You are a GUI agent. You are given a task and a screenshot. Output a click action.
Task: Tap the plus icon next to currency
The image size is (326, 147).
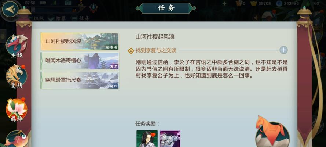click(224, 4)
